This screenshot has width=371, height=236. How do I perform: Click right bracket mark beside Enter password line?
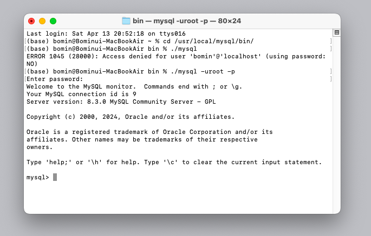[x=331, y=79]
